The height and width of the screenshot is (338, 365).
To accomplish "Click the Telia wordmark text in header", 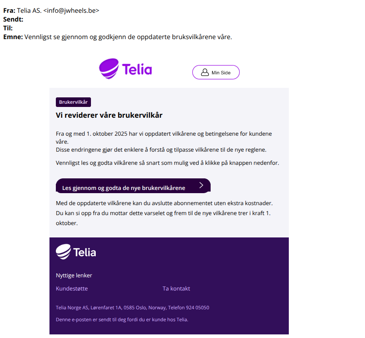I will [137, 69].
